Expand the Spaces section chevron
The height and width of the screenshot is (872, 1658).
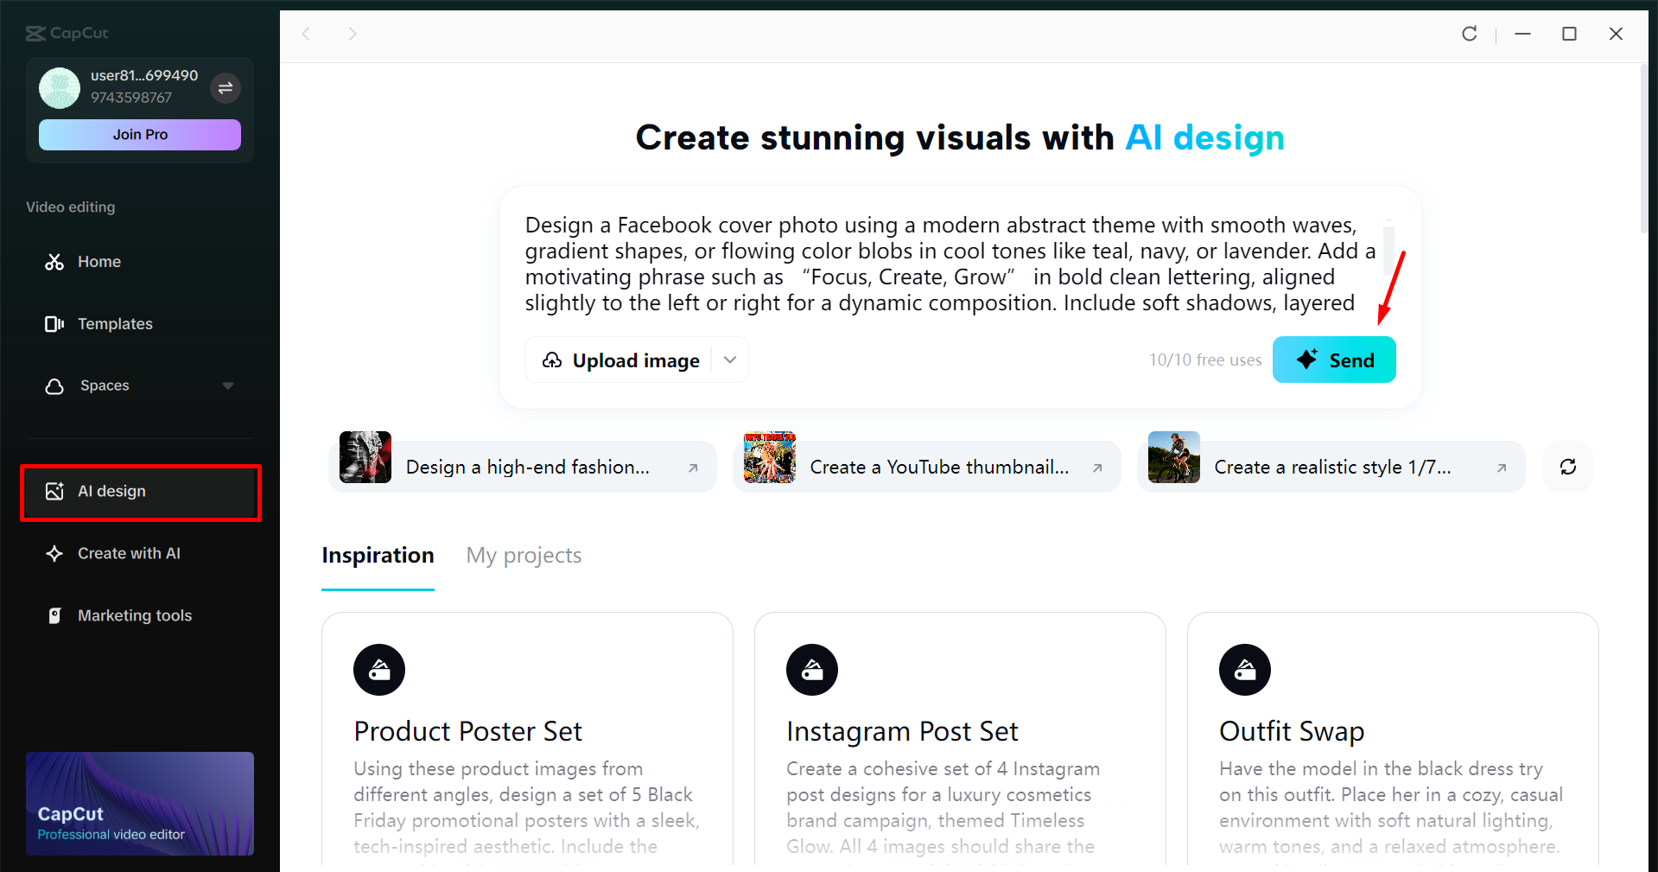[x=228, y=385]
